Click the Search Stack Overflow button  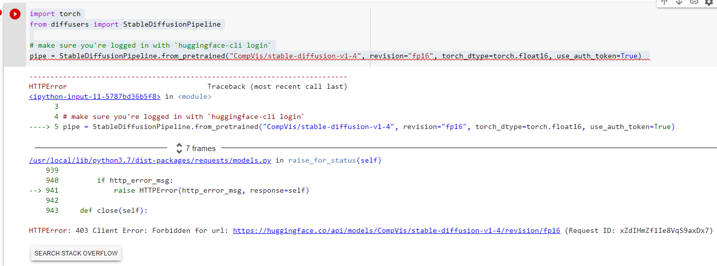[76, 253]
